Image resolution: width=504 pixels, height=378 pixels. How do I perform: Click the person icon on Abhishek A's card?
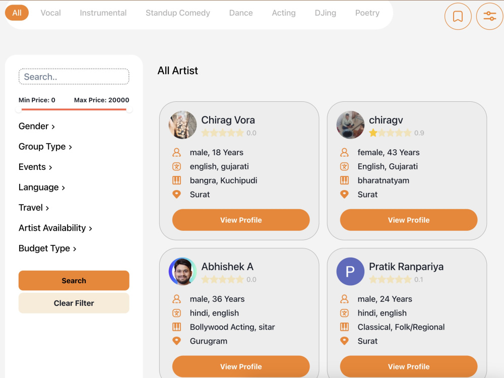[x=176, y=299]
